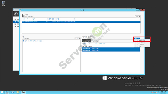
Task: Choose Disable from the adapter Tasks menu
Action: click(141, 44)
